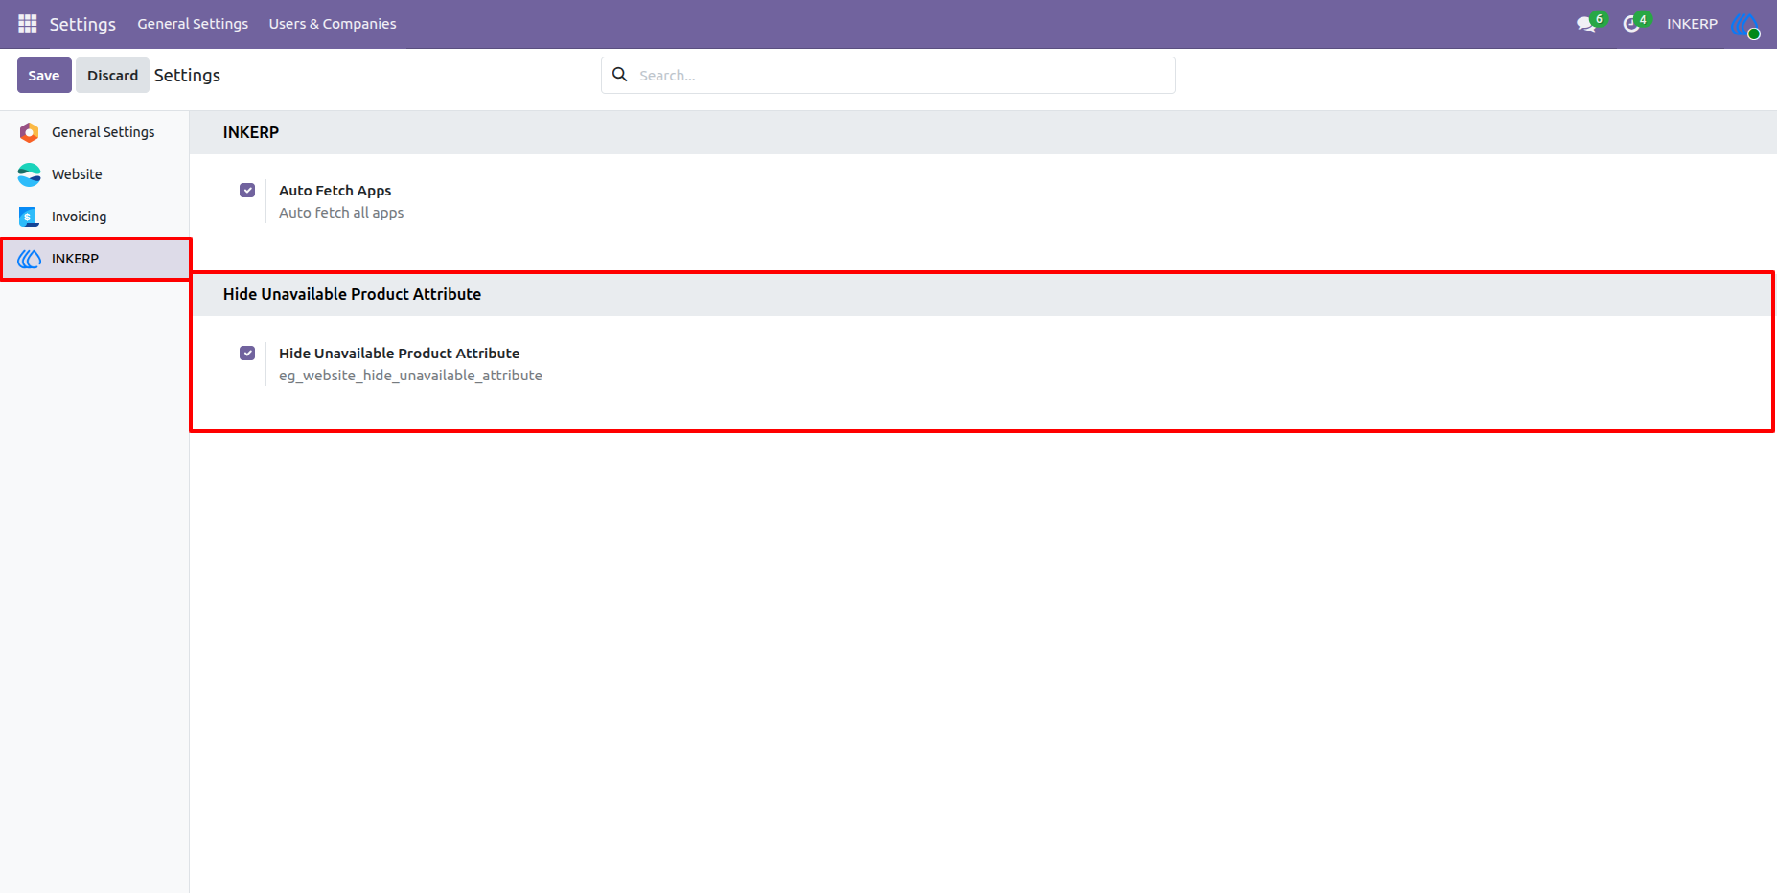This screenshot has height=893, width=1777.
Task: Focus the settings search field
Action: pos(888,75)
